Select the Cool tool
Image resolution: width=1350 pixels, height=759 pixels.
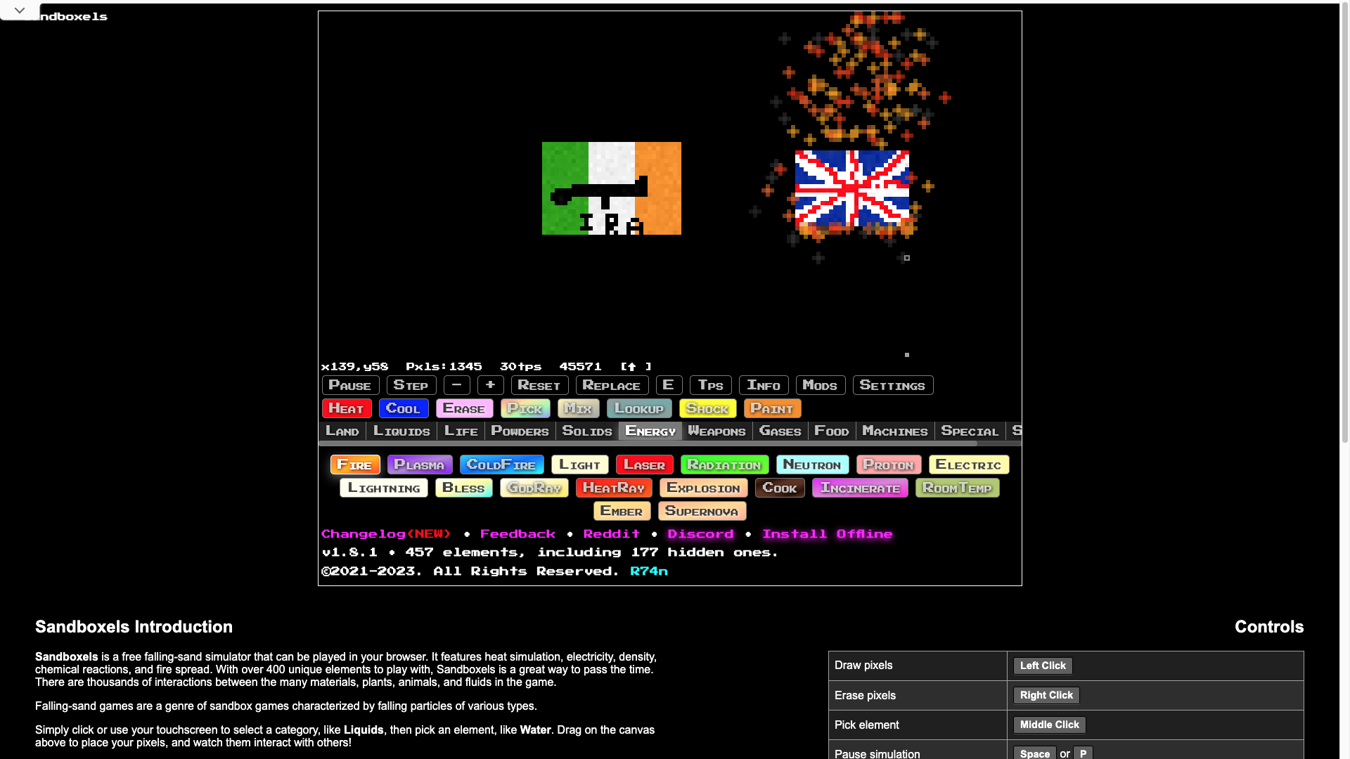coord(403,408)
